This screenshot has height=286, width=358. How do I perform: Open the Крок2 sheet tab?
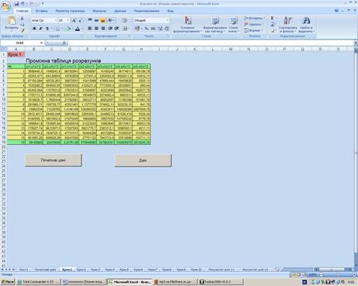[x=82, y=270]
